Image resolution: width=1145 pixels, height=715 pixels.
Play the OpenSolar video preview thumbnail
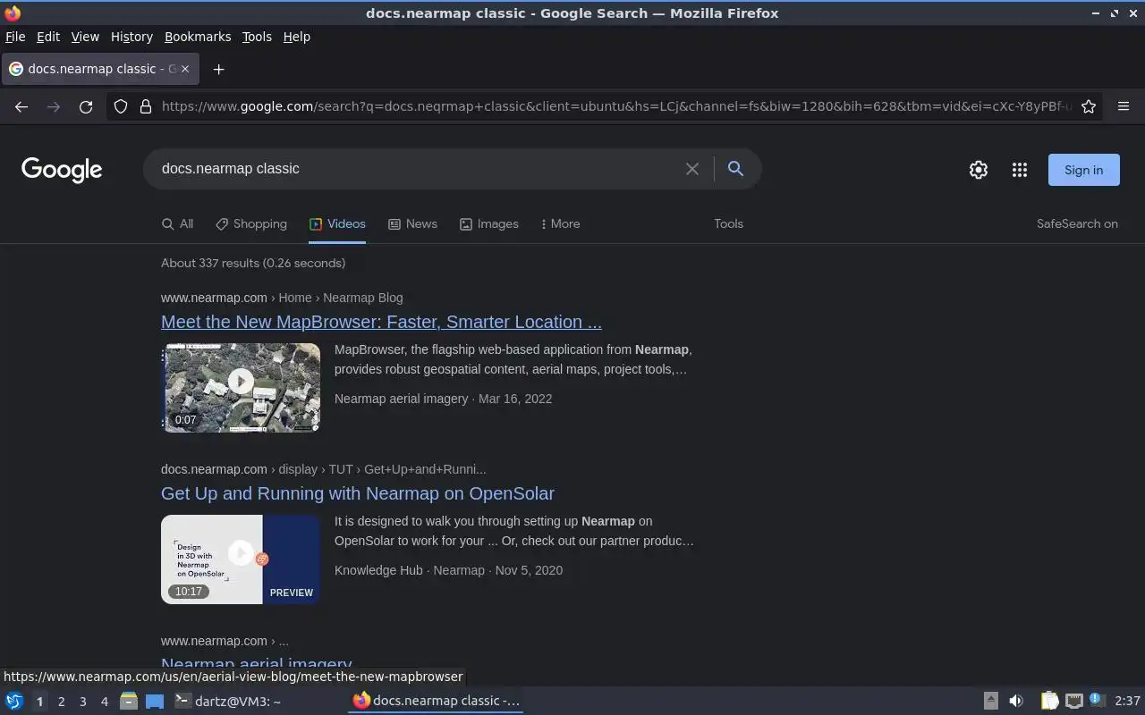click(x=241, y=559)
